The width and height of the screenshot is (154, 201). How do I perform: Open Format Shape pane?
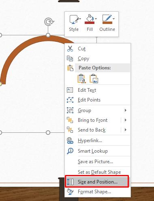[98, 192]
